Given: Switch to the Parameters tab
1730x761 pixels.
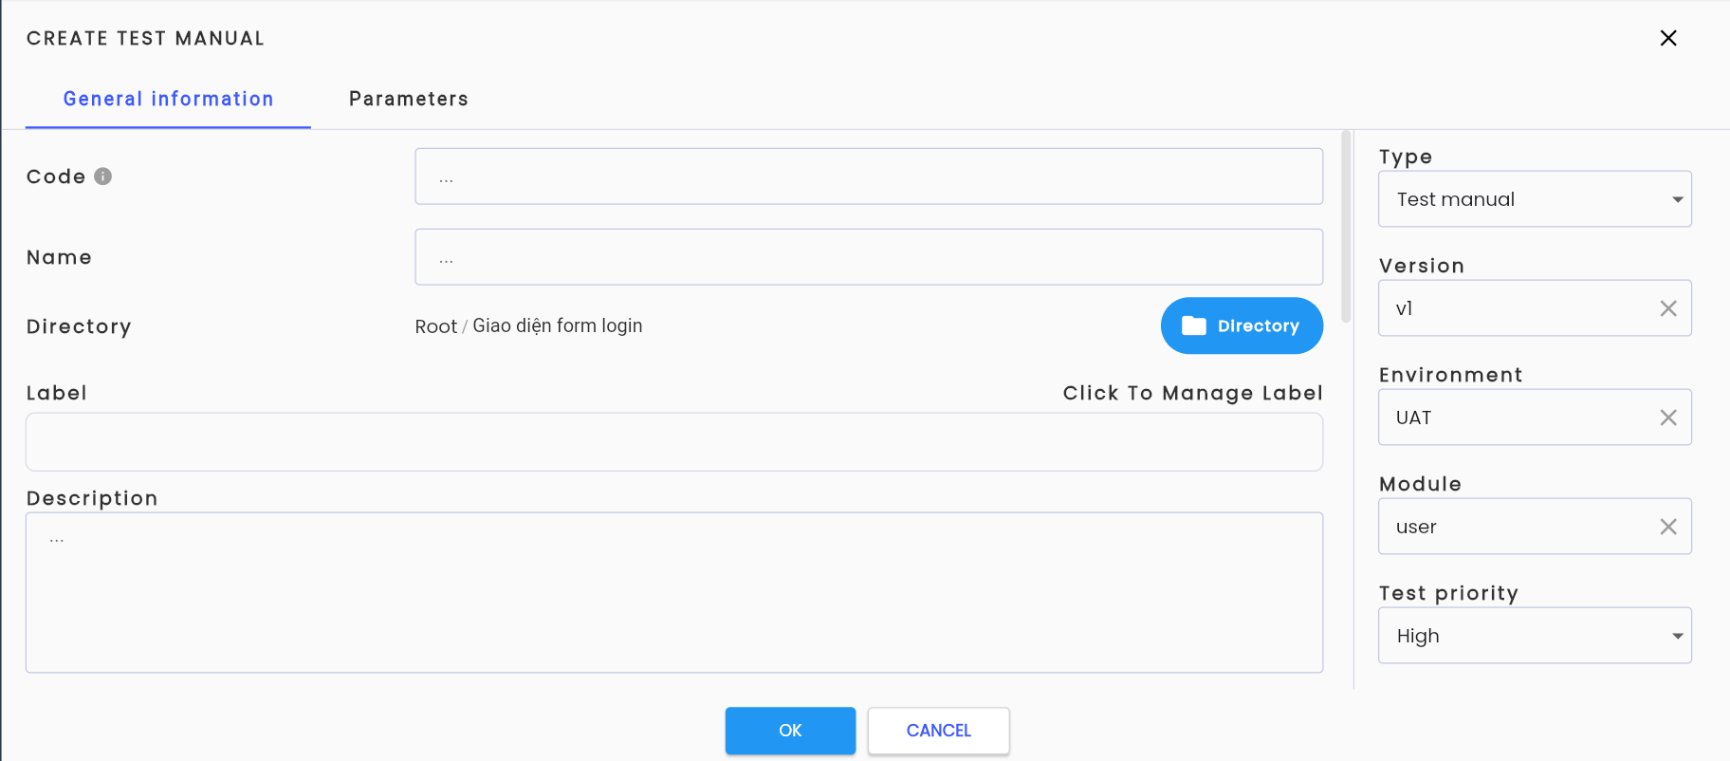Looking at the screenshot, I should pos(409,99).
